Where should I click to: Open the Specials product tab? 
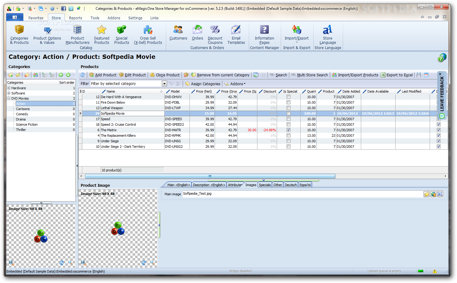[x=265, y=185]
